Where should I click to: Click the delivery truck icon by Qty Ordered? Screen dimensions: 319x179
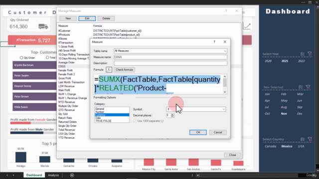[43, 26]
